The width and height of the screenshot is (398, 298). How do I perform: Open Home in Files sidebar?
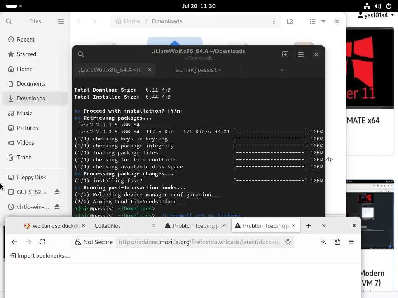[35, 69]
